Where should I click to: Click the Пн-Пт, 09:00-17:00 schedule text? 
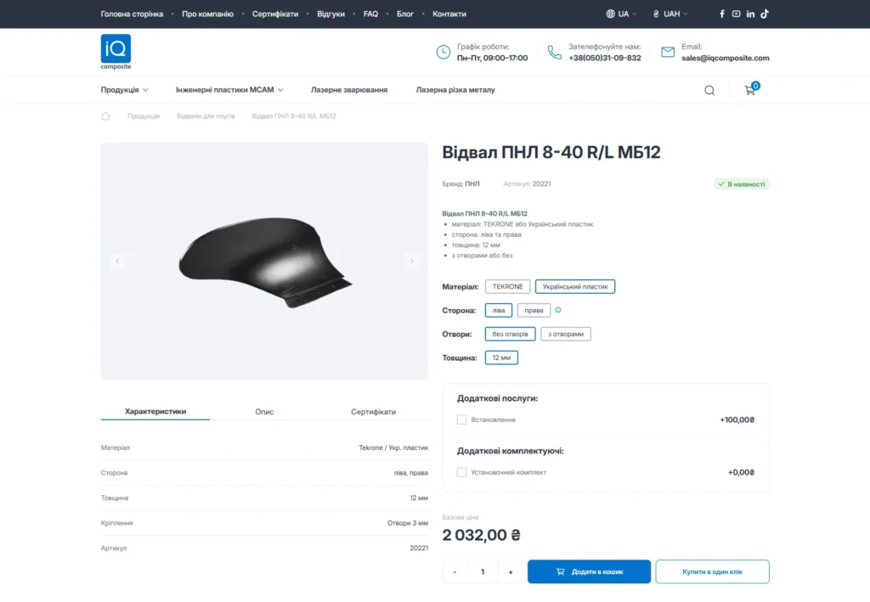(x=493, y=58)
